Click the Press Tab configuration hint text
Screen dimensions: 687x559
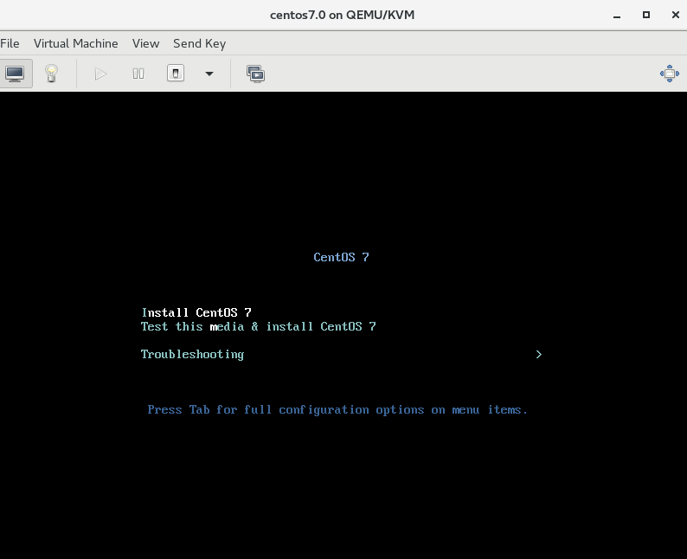tap(337, 409)
